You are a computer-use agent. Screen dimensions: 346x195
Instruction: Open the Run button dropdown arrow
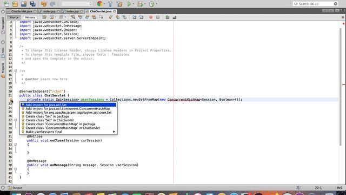134,4
